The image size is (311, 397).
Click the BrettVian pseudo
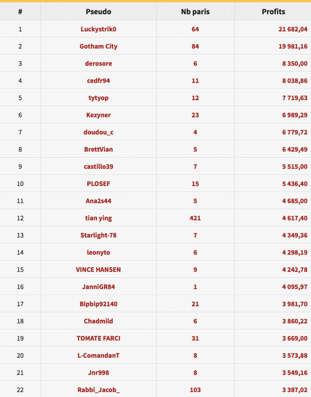point(98,149)
